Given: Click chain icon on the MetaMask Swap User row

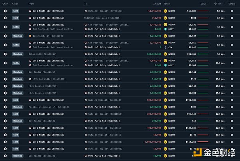Looking at the screenshot, I should pyautogui.click(x=5, y=18).
